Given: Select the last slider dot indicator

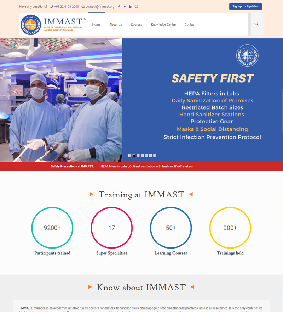Looking at the screenshot, I should (155, 156).
